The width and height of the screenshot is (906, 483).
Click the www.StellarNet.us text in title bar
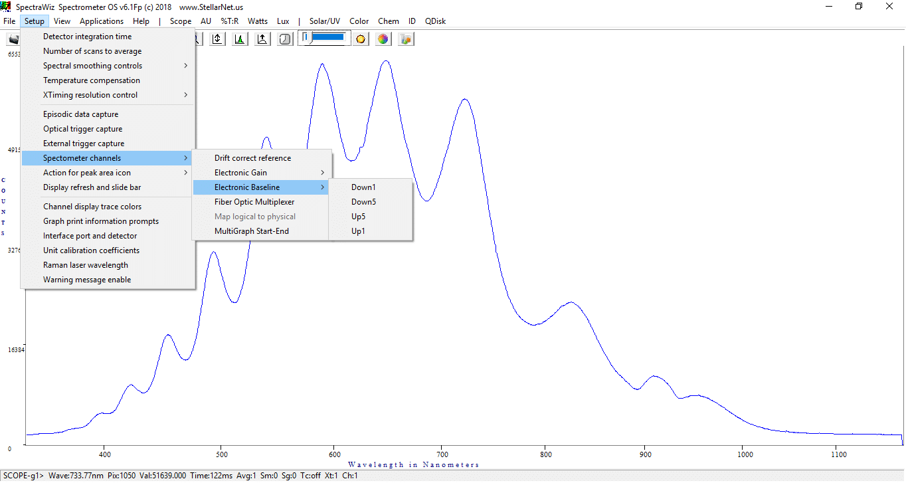(x=211, y=7)
